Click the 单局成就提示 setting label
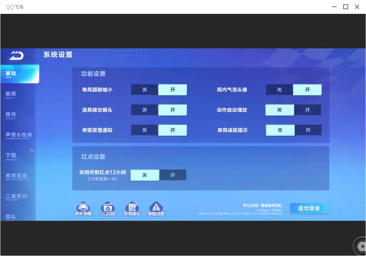This screenshot has height=256, width=366. click(233, 130)
